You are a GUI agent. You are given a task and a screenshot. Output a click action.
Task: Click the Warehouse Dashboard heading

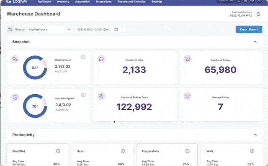click(33, 14)
